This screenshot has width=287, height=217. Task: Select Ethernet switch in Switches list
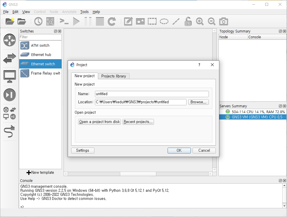[x=40, y=64]
